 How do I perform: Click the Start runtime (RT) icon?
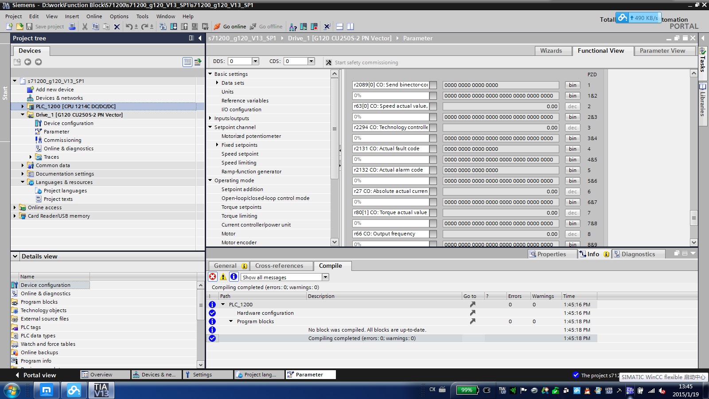coord(205,27)
